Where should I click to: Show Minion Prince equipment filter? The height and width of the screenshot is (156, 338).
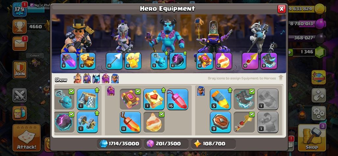pos(96,79)
